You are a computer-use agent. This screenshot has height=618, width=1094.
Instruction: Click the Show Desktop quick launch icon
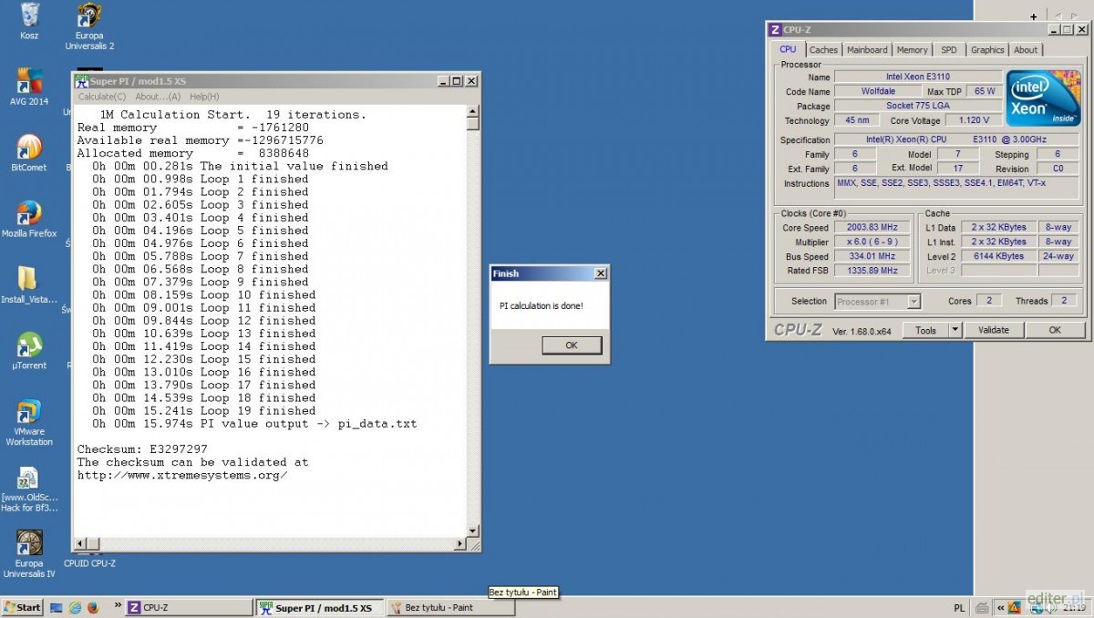click(x=57, y=607)
